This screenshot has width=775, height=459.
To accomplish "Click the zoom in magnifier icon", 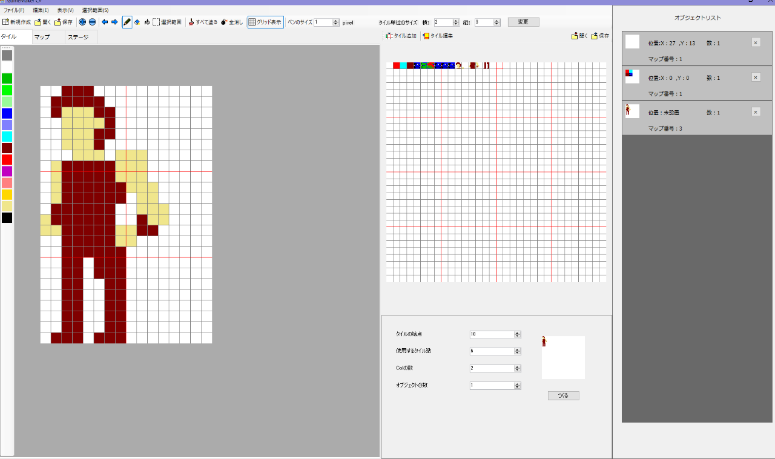I will click(x=82, y=22).
